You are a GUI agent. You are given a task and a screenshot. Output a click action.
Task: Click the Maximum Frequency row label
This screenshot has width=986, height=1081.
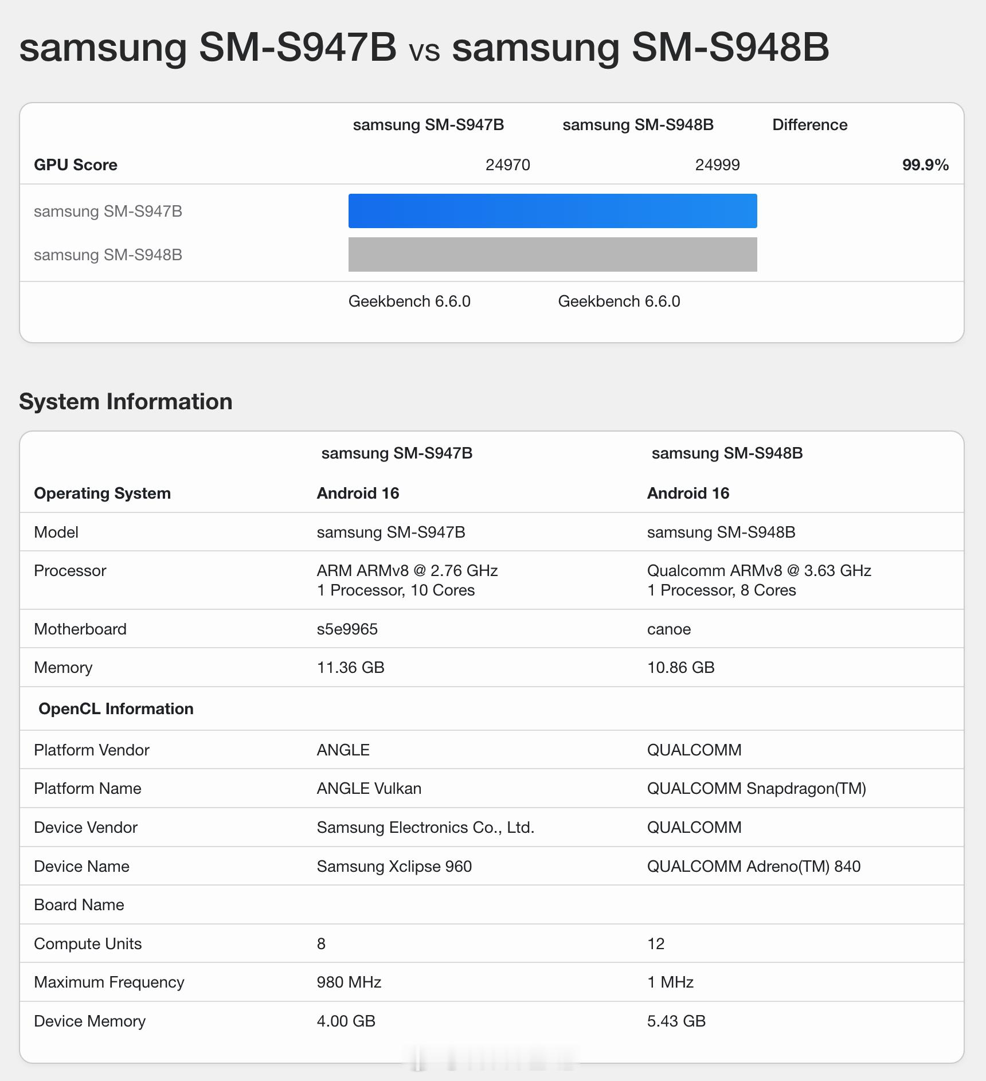point(109,982)
